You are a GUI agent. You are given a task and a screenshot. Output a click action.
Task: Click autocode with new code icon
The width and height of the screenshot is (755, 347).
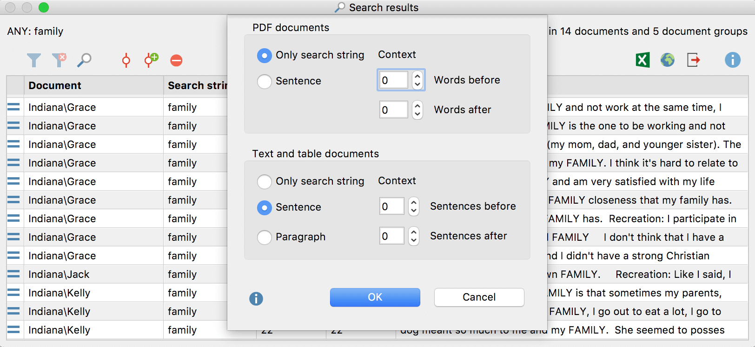(x=151, y=60)
